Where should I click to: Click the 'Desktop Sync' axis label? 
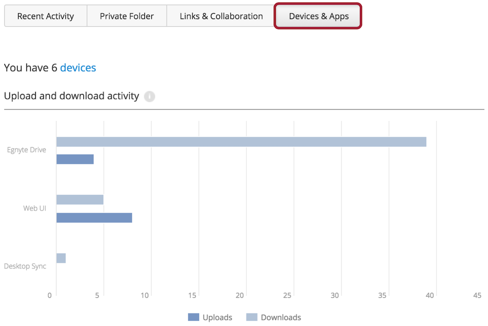(x=25, y=266)
